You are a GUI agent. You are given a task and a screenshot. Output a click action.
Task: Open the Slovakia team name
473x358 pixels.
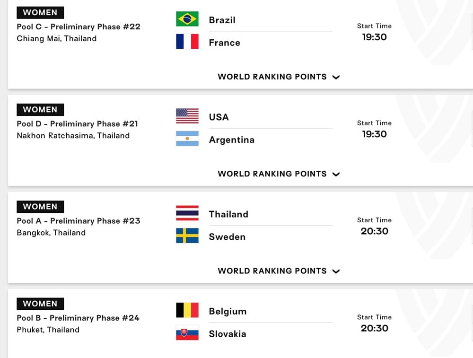pos(228,334)
